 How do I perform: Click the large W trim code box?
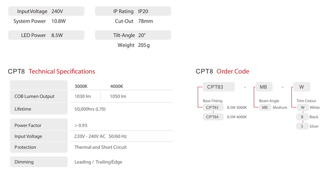click(x=302, y=87)
